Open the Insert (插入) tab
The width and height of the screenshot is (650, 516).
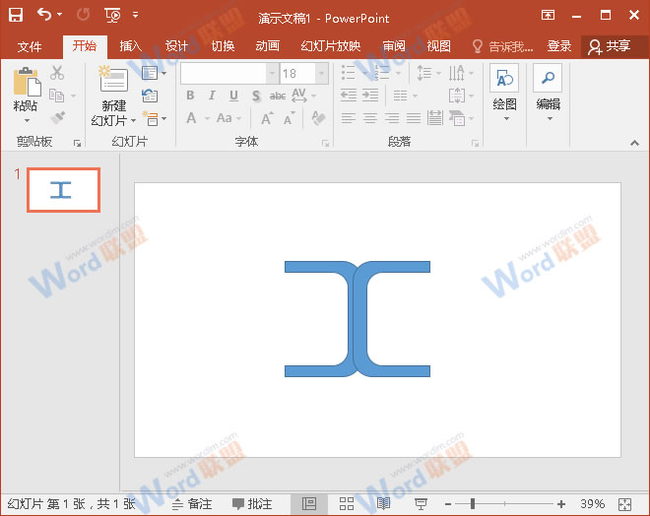[131, 46]
